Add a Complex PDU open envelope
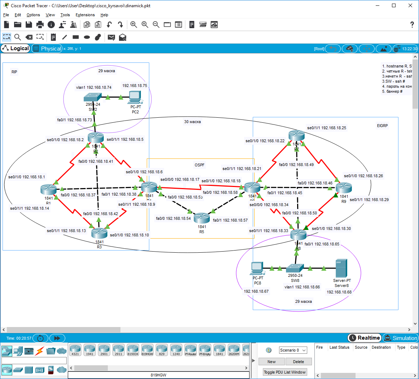The image size is (419, 379). [x=123, y=37]
